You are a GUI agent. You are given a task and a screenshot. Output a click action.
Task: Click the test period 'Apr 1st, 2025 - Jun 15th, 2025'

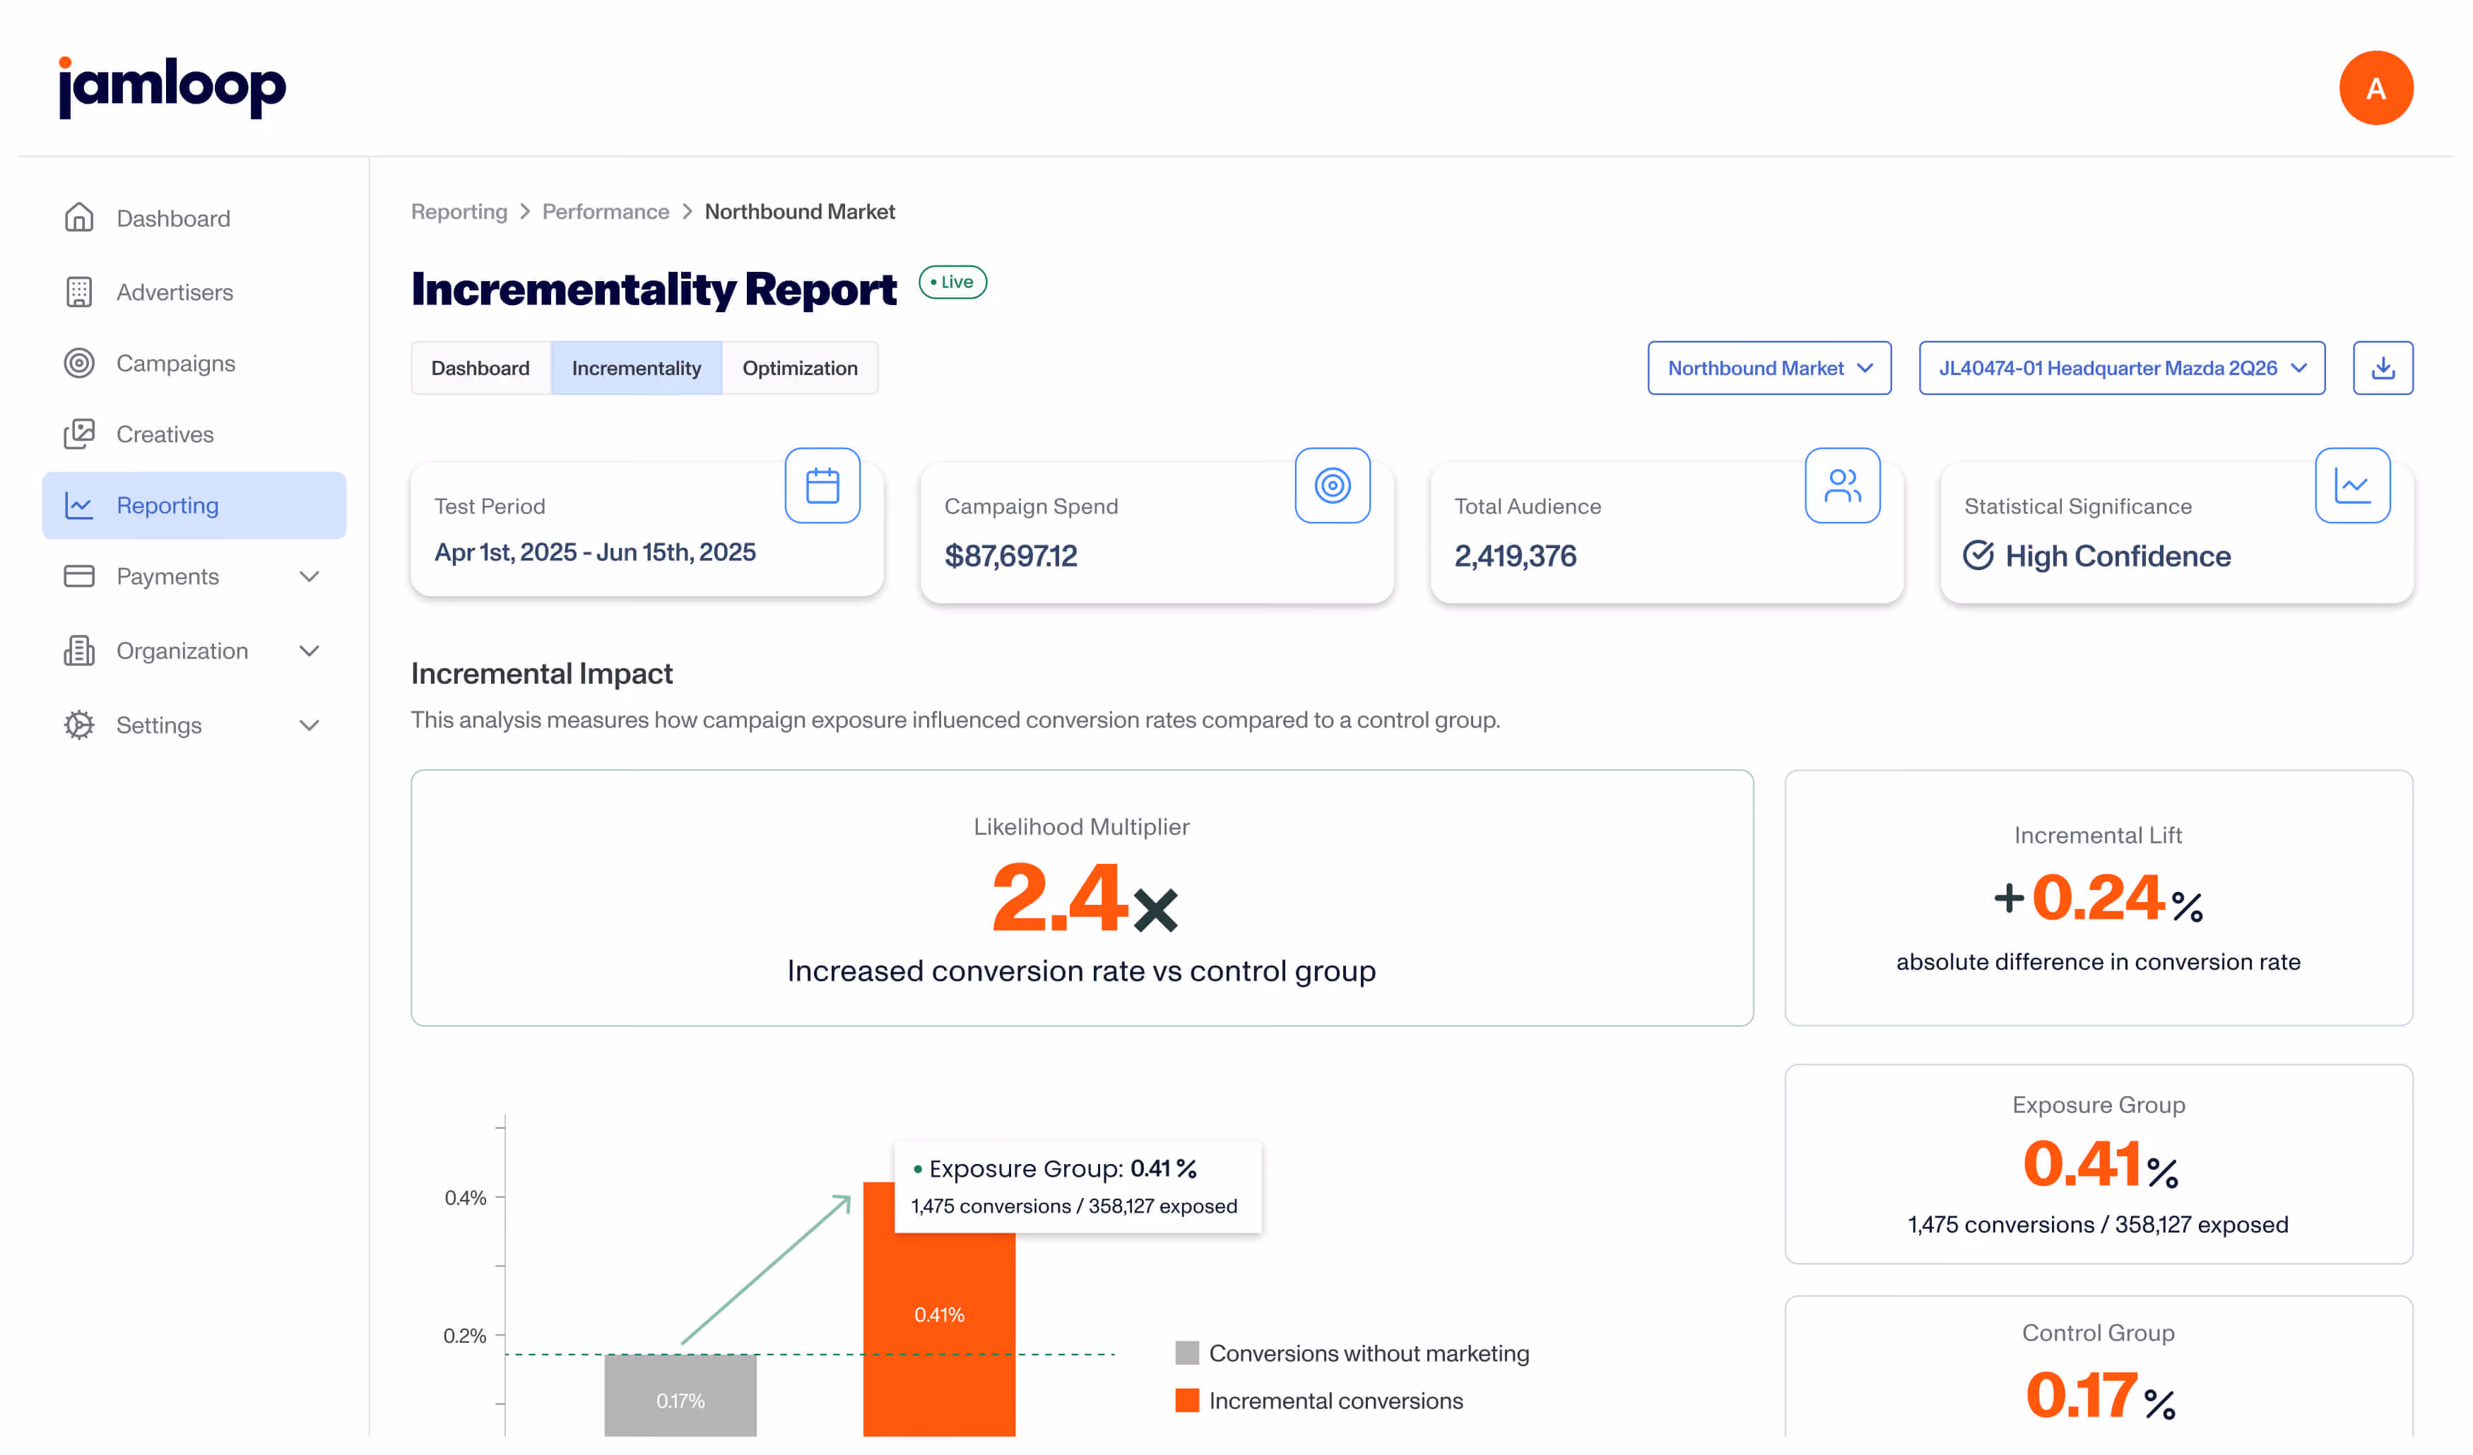pos(595,552)
